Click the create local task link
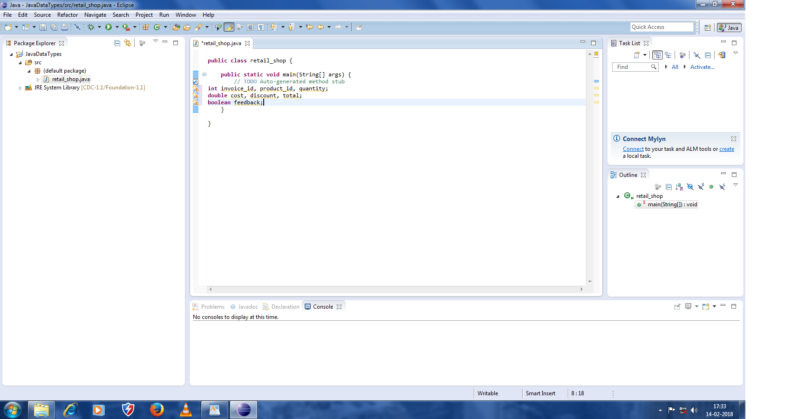This screenshot has width=791, height=419. 727,149
